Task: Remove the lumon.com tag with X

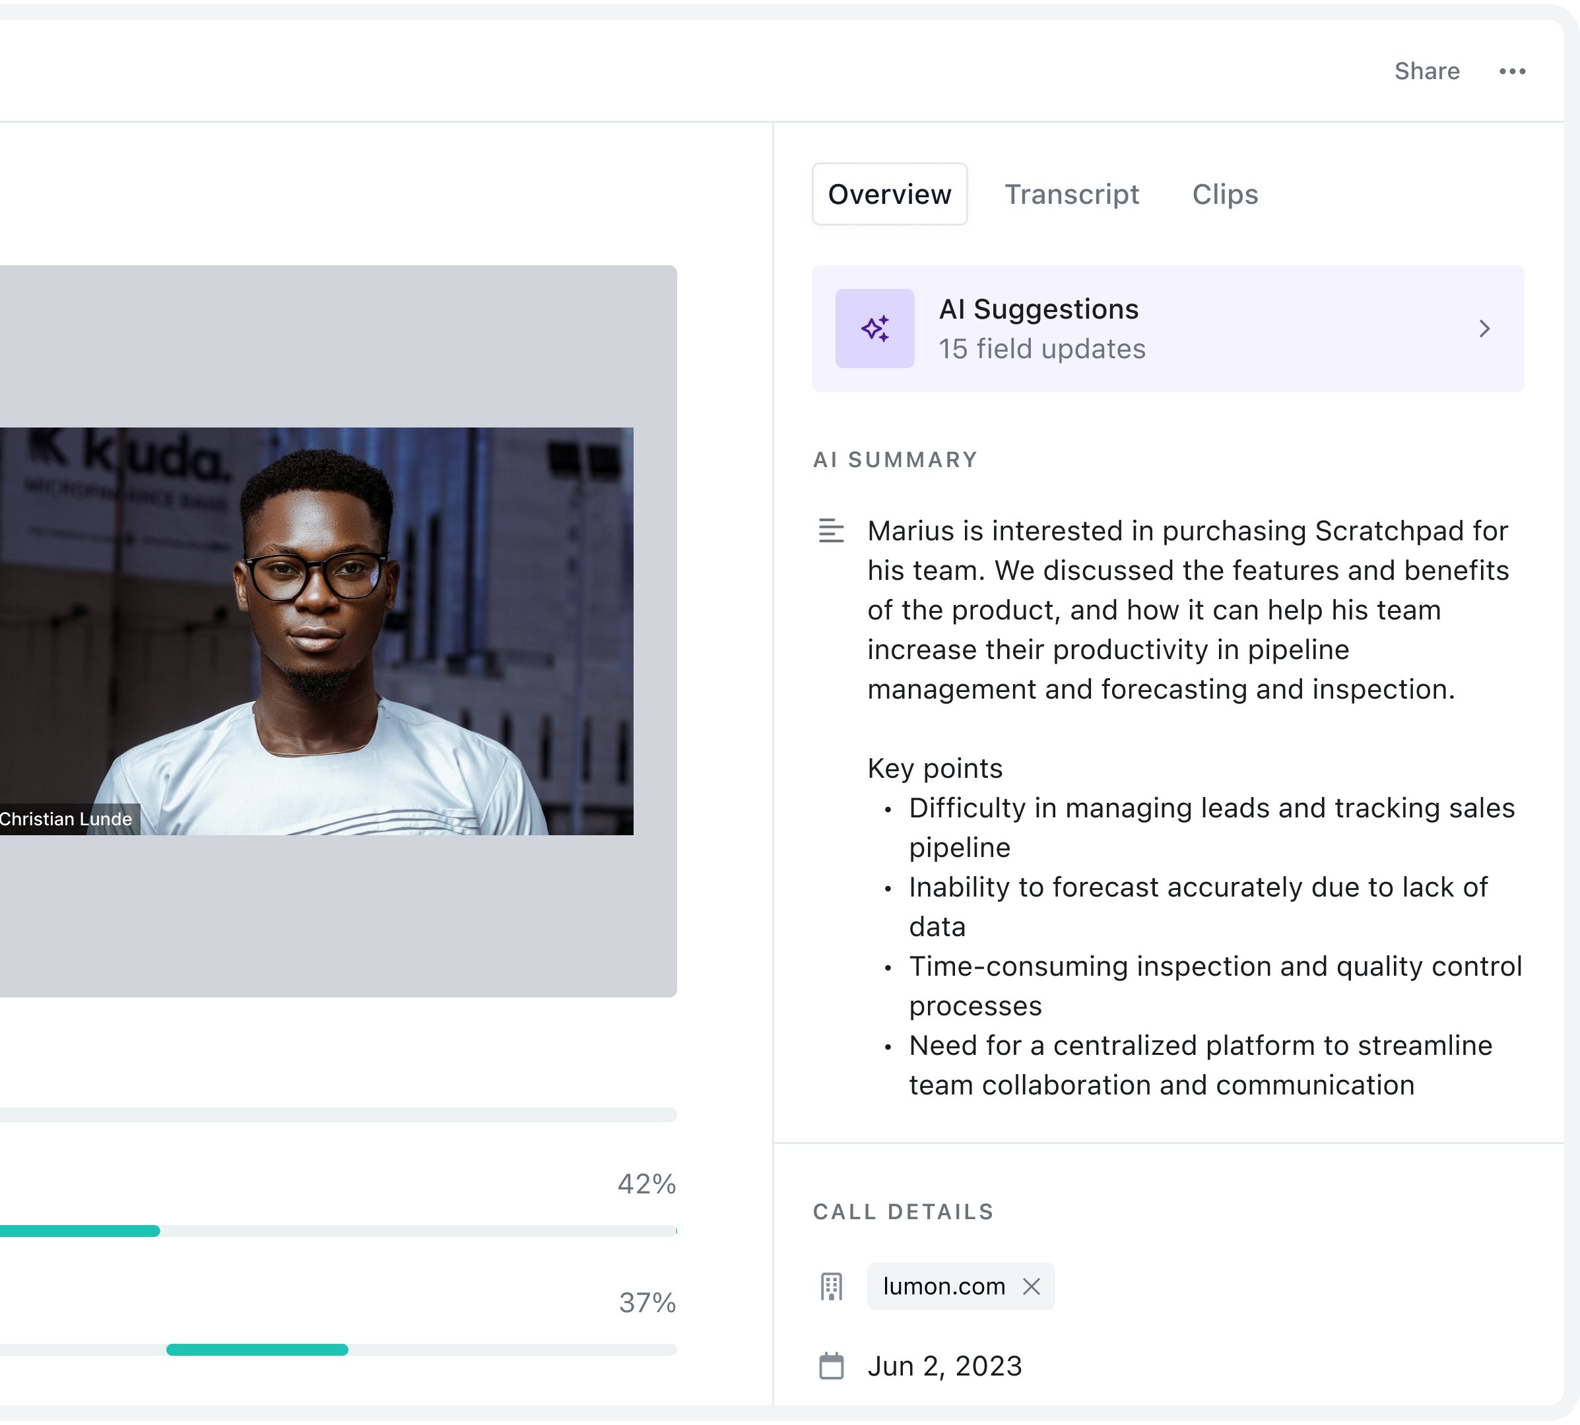Action: point(1031,1286)
